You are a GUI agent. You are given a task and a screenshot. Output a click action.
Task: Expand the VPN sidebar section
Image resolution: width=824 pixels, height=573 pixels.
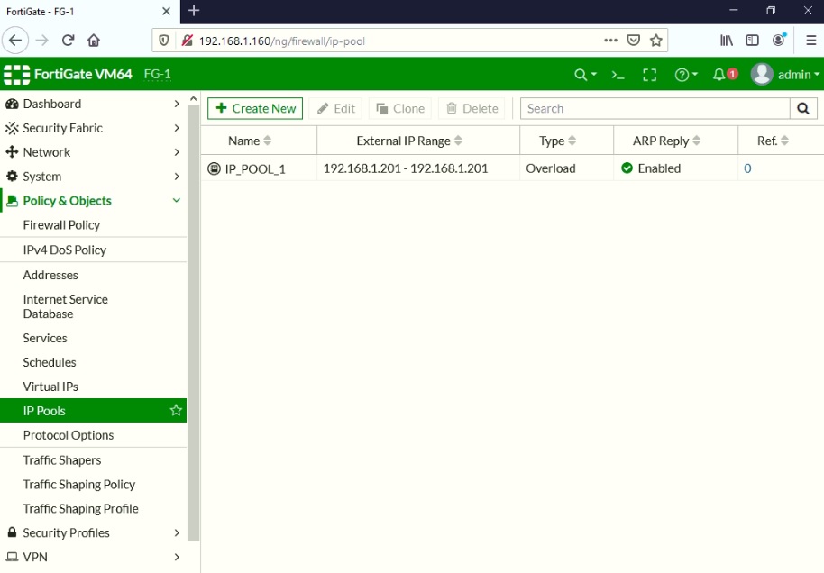37,557
